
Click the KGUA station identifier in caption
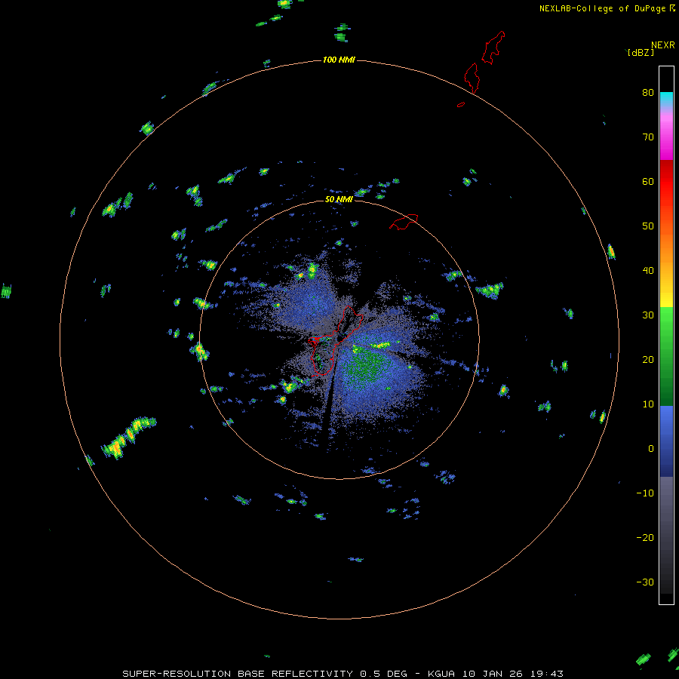point(441,674)
